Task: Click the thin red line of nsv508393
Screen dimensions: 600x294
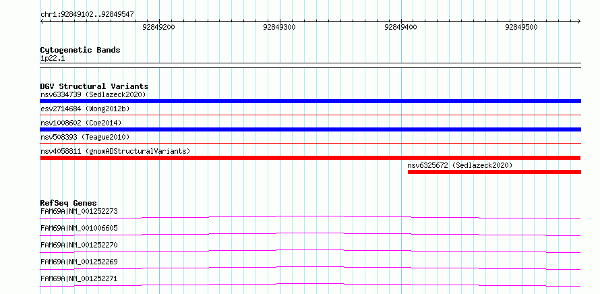Action: pyautogui.click(x=310, y=143)
